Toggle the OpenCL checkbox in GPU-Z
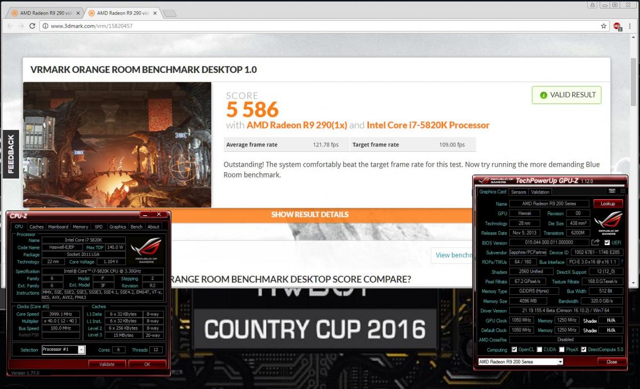 point(514,350)
